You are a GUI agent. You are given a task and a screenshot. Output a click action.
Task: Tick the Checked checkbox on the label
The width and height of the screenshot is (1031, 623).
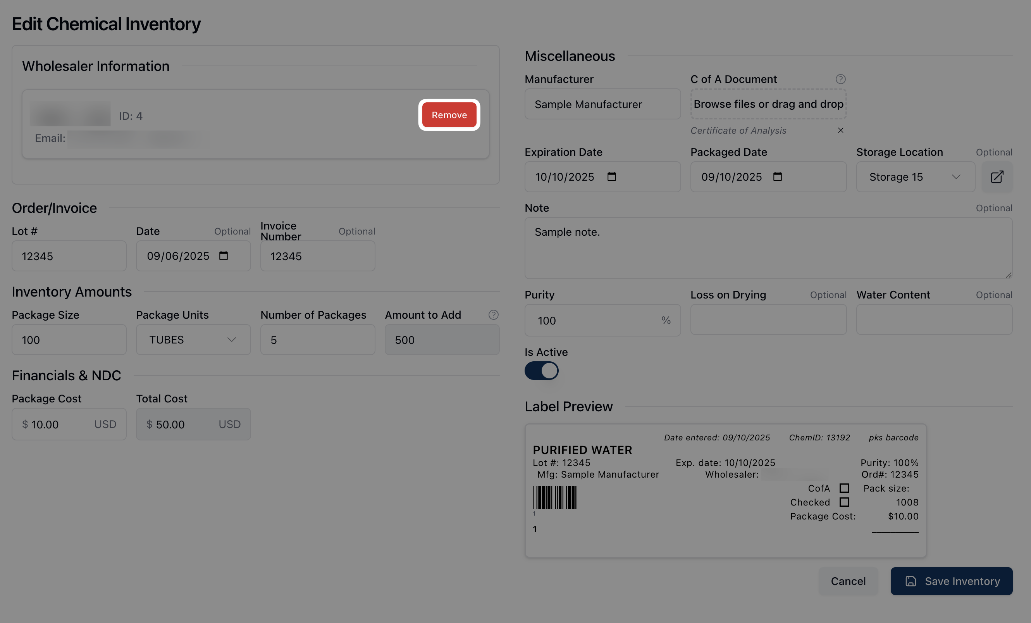click(x=844, y=502)
